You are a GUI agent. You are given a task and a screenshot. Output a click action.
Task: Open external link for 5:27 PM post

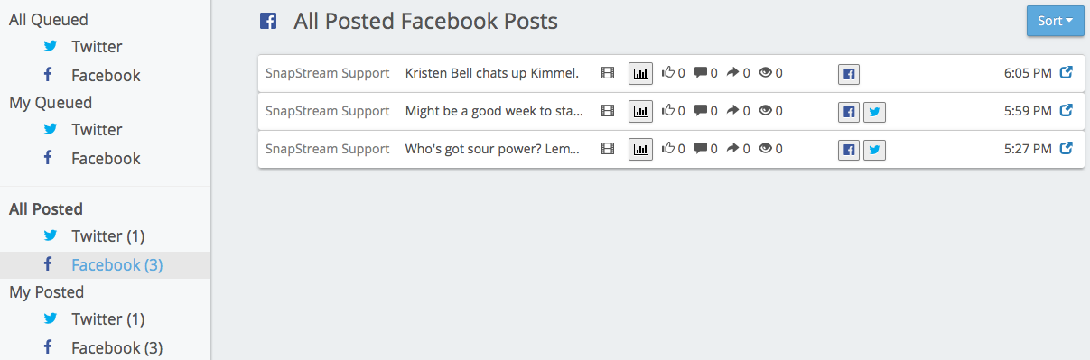click(1066, 149)
